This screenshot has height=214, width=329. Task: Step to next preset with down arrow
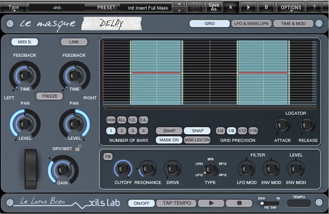coord(179,10)
